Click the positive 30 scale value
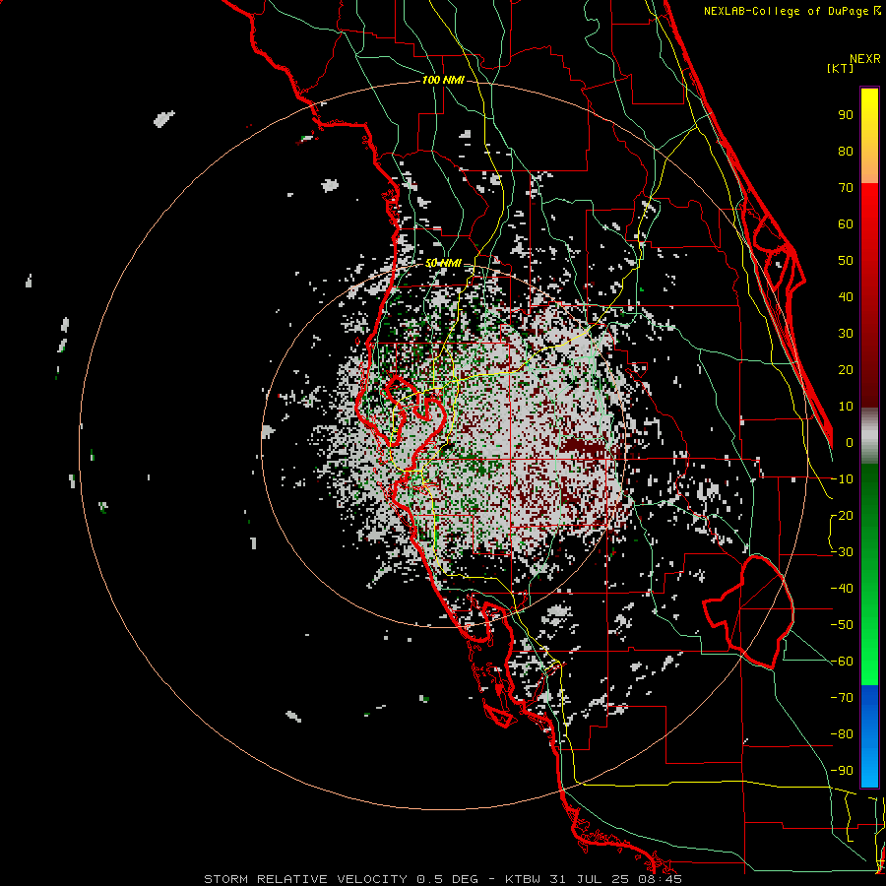 [x=846, y=334]
